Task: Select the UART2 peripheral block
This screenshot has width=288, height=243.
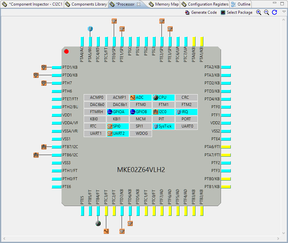Action: [118, 133]
